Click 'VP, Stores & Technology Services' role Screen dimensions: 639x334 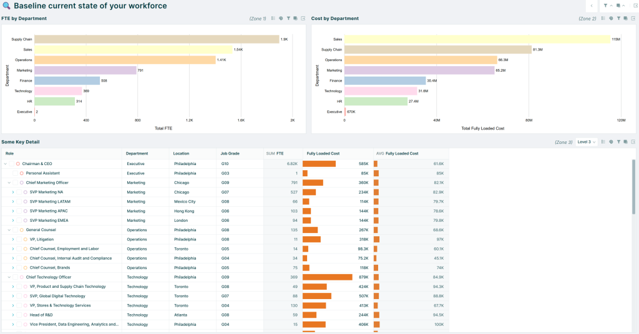(61, 305)
